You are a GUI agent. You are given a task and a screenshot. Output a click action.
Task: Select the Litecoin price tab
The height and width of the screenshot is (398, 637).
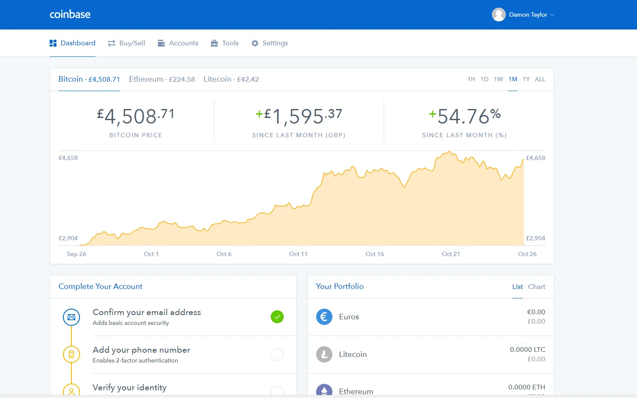tap(231, 79)
